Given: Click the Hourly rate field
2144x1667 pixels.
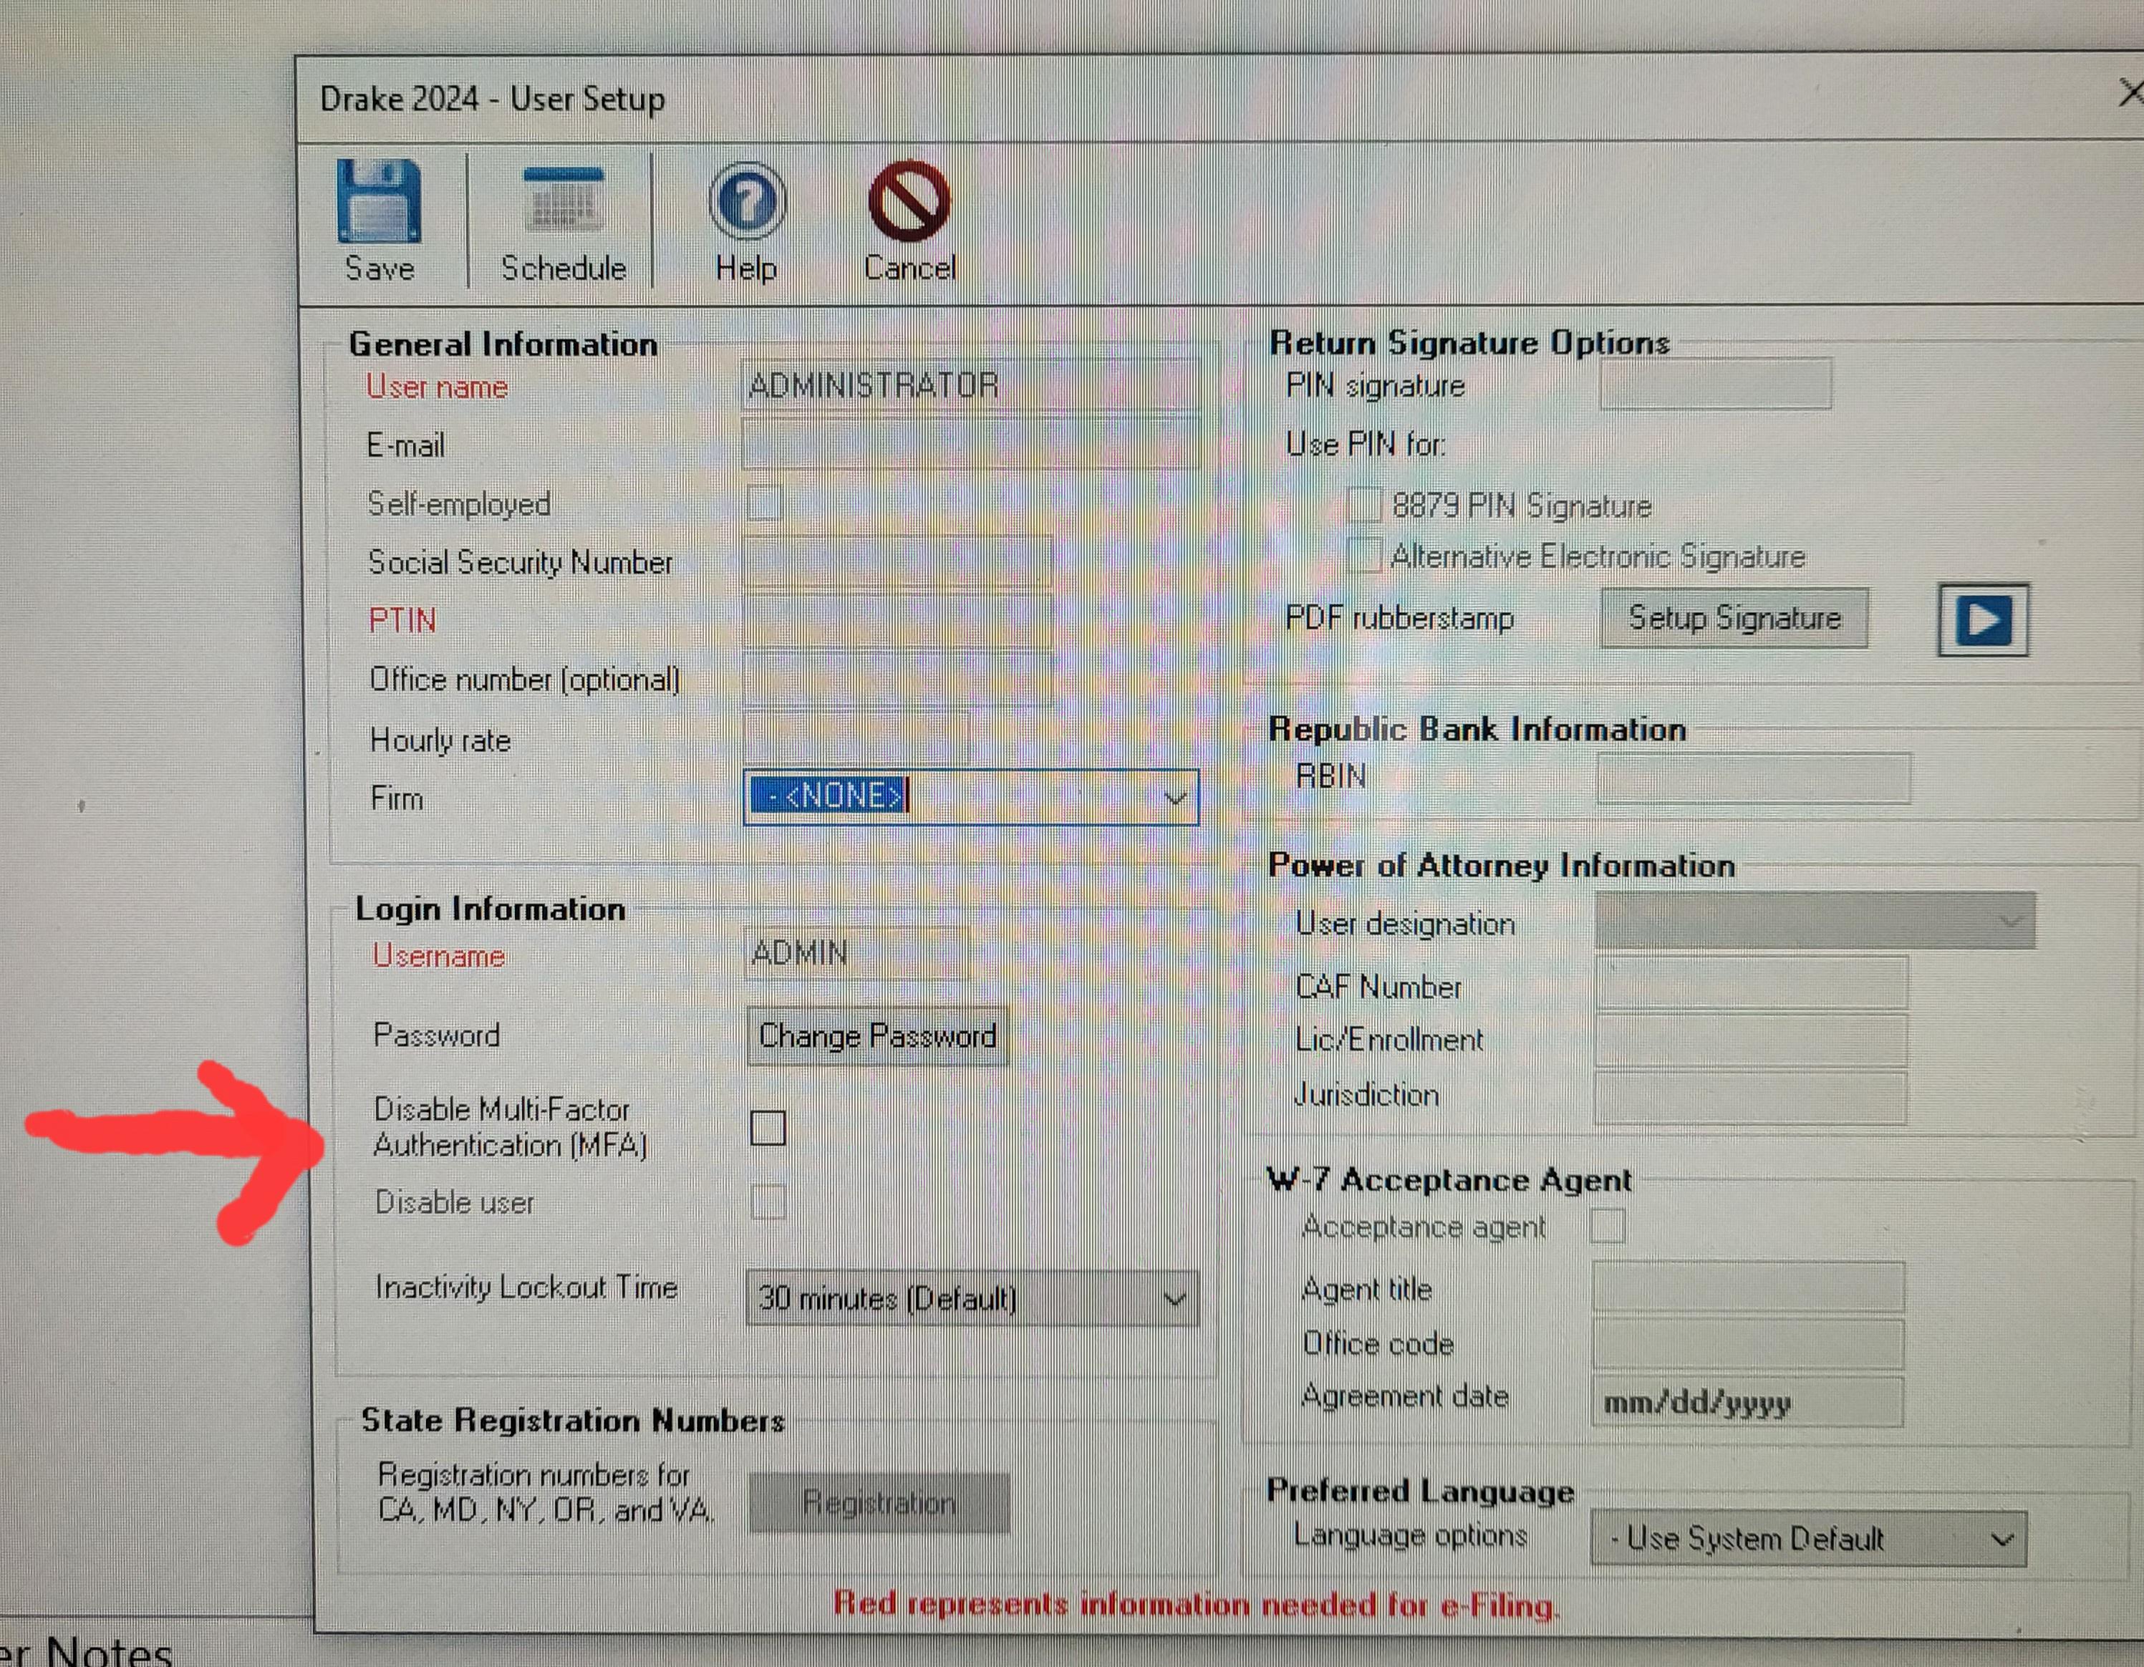Looking at the screenshot, I should [x=856, y=738].
